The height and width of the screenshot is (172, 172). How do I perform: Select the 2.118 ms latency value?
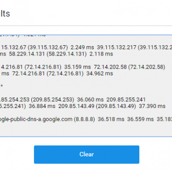pyautogui.click(x=101, y=54)
